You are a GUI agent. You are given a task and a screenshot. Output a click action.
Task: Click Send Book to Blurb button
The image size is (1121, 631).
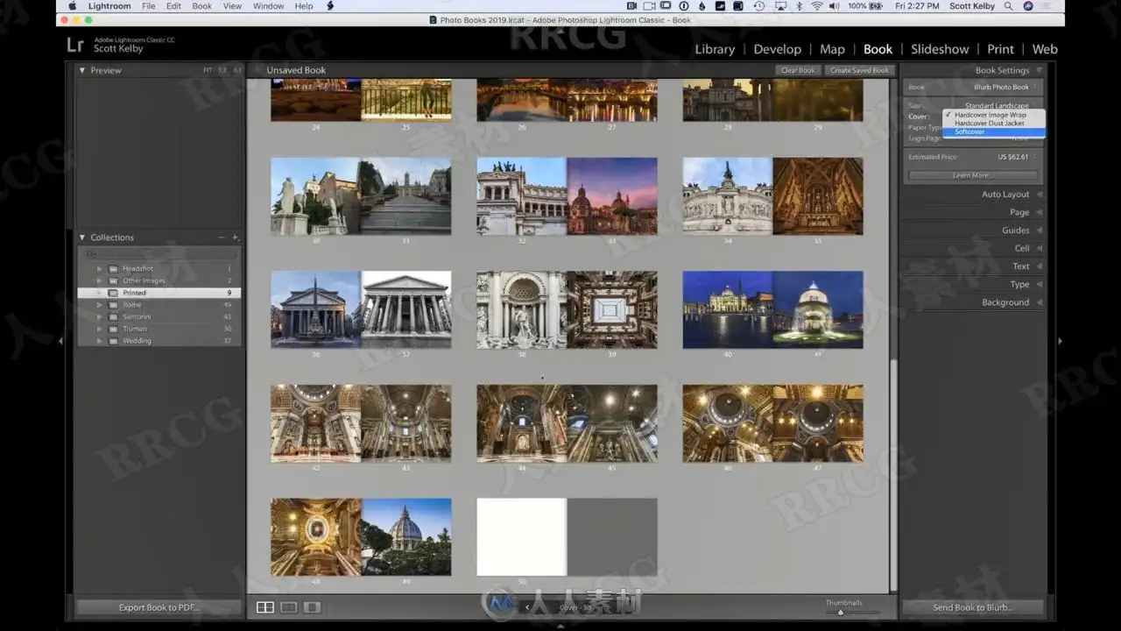click(973, 607)
